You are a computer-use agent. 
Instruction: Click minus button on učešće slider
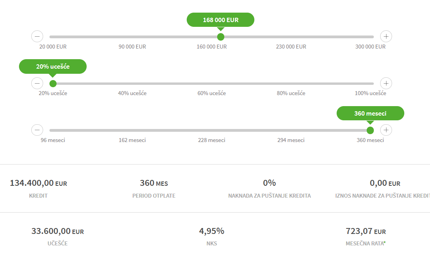click(37, 83)
